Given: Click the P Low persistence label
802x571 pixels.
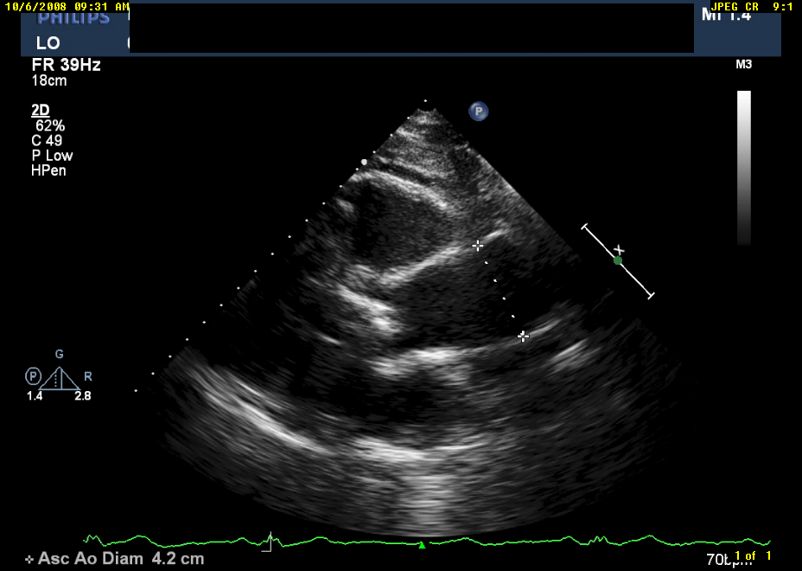Looking at the screenshot, I should click(x=52, y=156).
